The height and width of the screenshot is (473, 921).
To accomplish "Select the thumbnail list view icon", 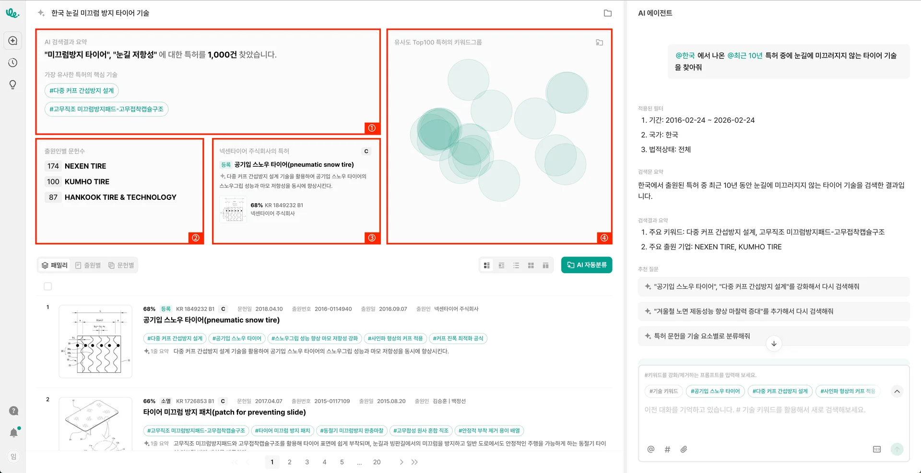I will coord(487,265).
